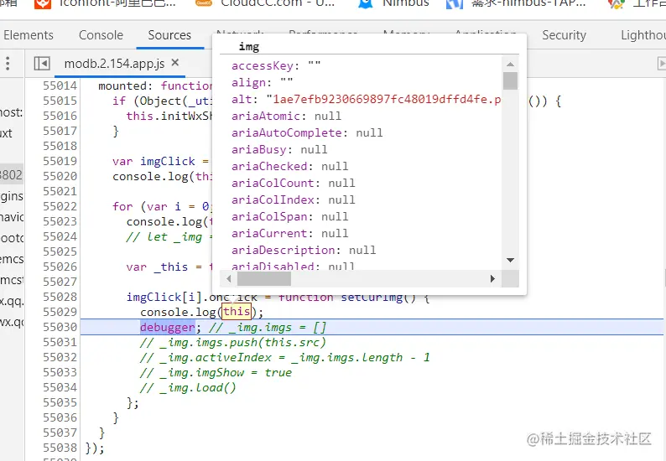This screenshot has width=666, height=461.
Task: Open the Nimbus browser bookmark
Action: click(x=393, y=4)
